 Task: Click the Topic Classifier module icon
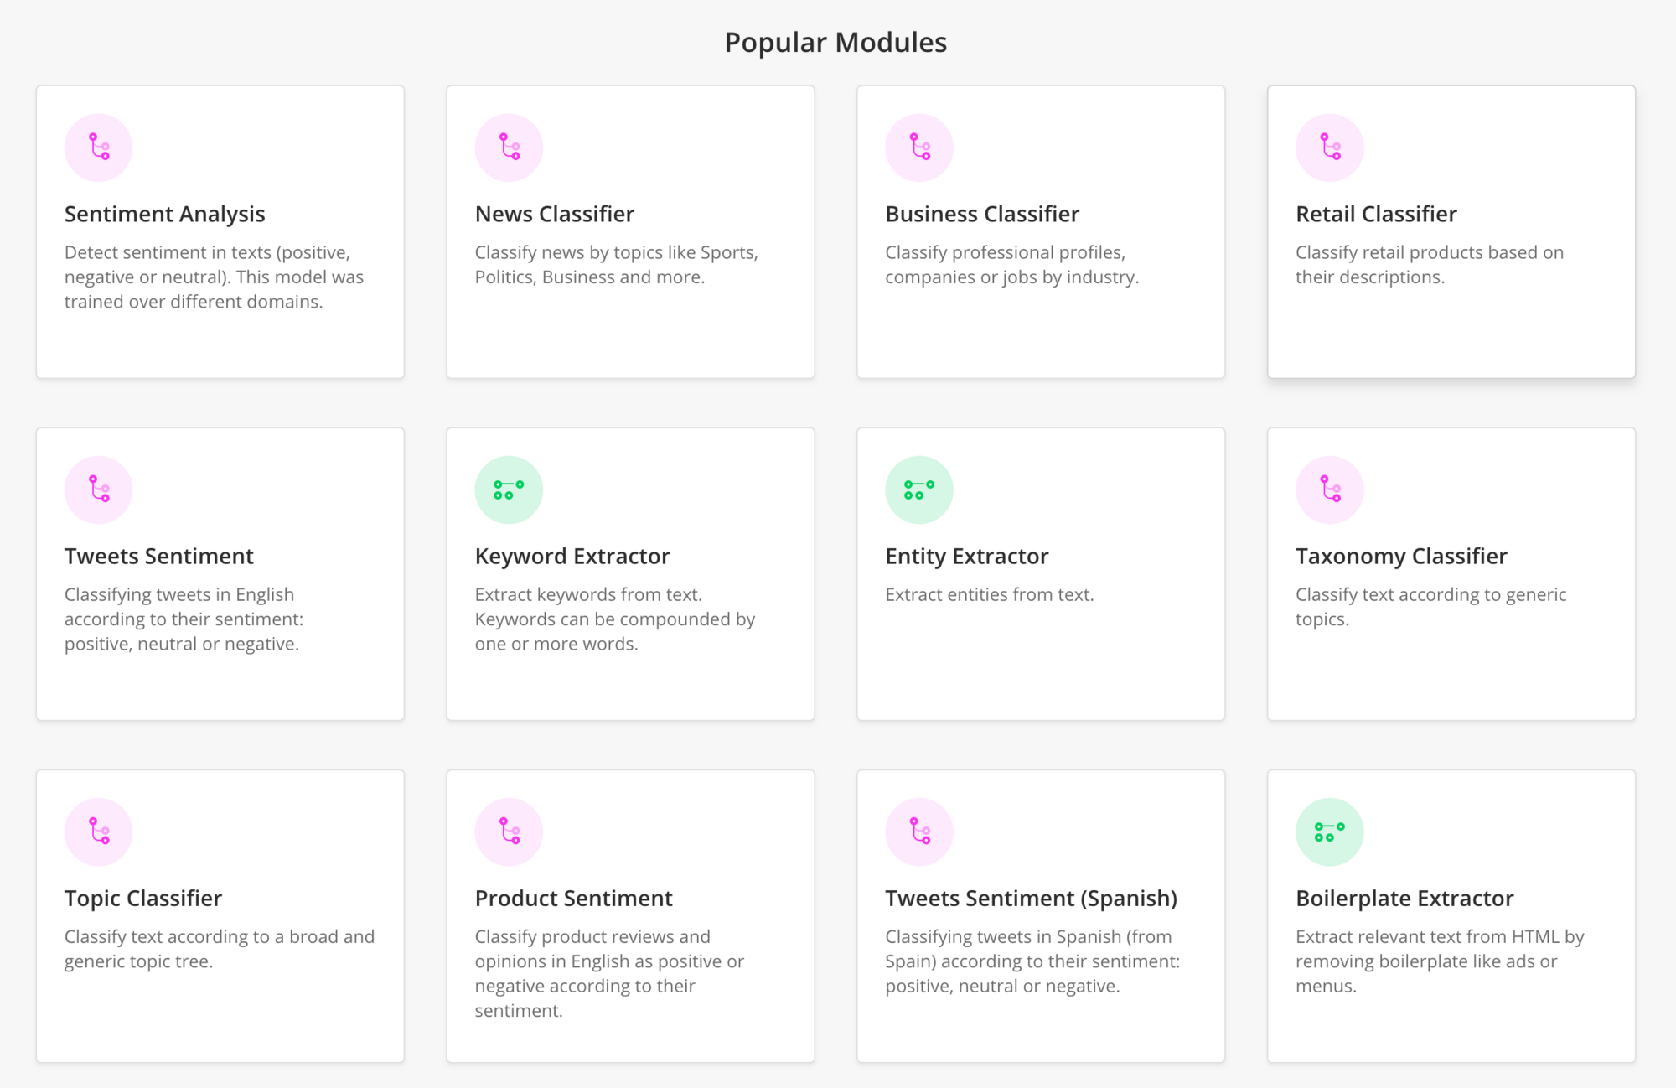point(98,831)
